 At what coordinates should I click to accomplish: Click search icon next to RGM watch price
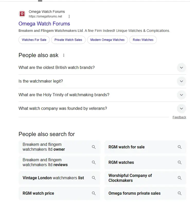pos(94,193)
